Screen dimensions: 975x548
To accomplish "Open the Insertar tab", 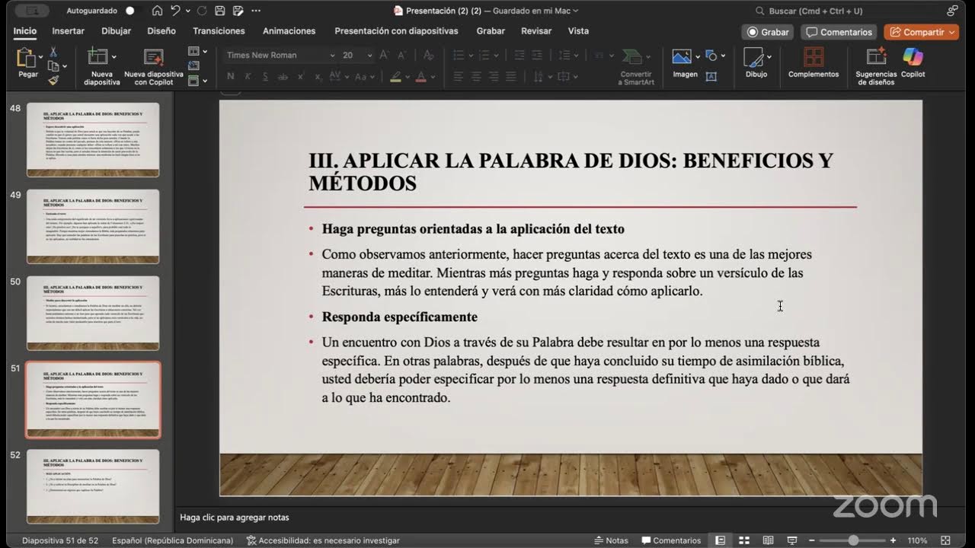I will click(68, 31).
